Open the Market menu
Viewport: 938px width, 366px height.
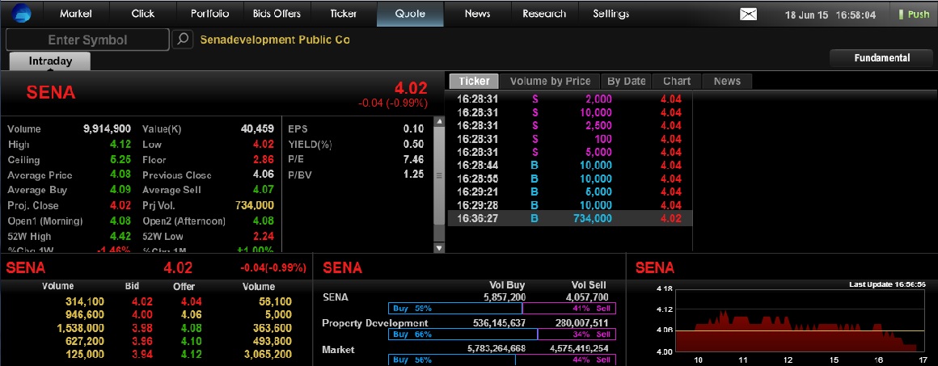click(x=76, y=13)
